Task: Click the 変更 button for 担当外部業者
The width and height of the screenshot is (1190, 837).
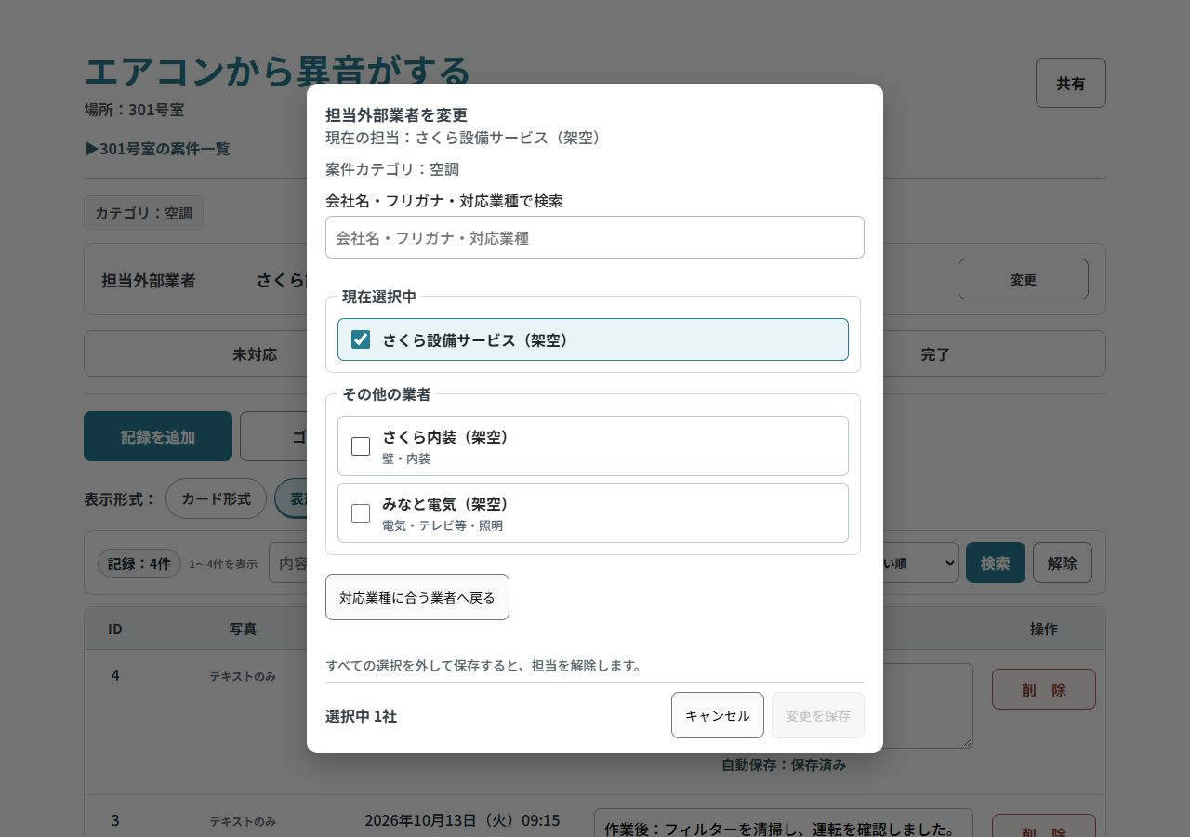Action: pos(1024,279)
